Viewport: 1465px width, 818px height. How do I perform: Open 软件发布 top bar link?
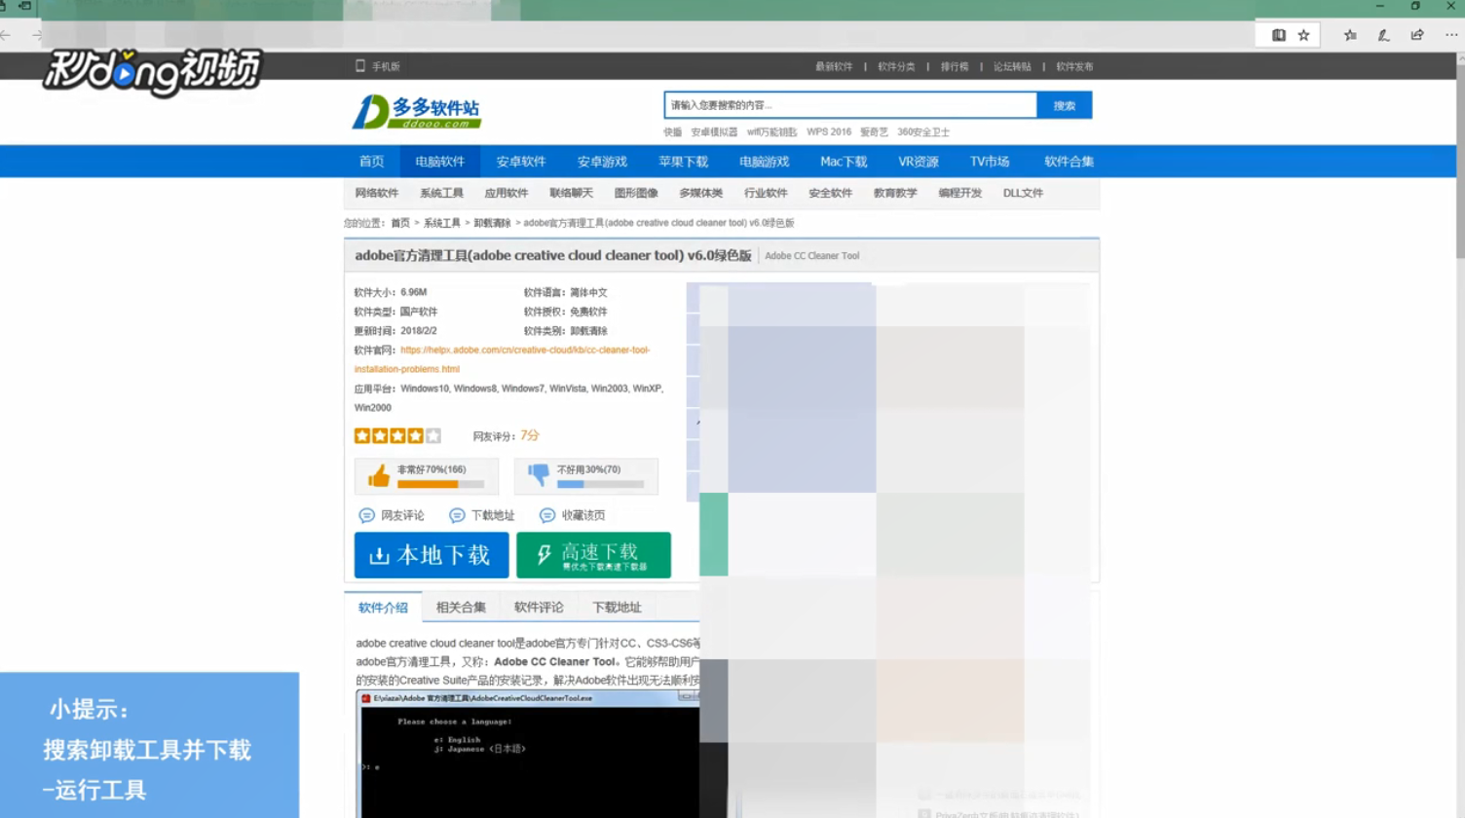coord(1074,67)
